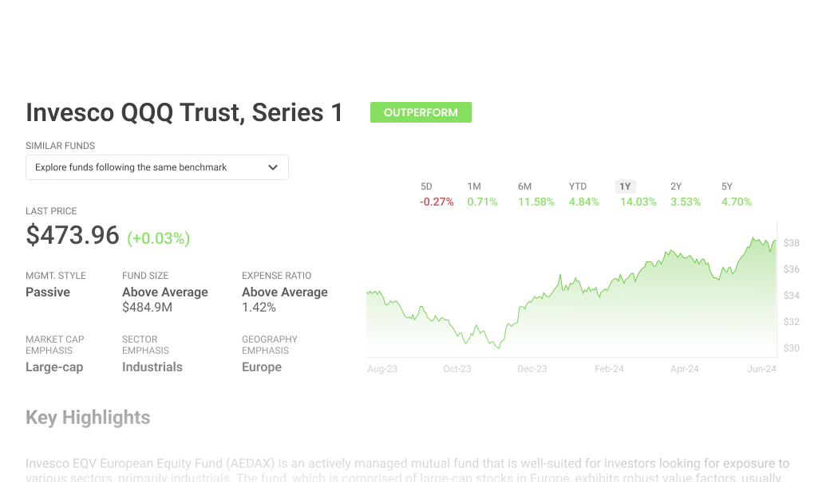This screenshot has height=482, width=834.
Task: Click the Europe geography emphasis
Action: [x=262, y=367]
